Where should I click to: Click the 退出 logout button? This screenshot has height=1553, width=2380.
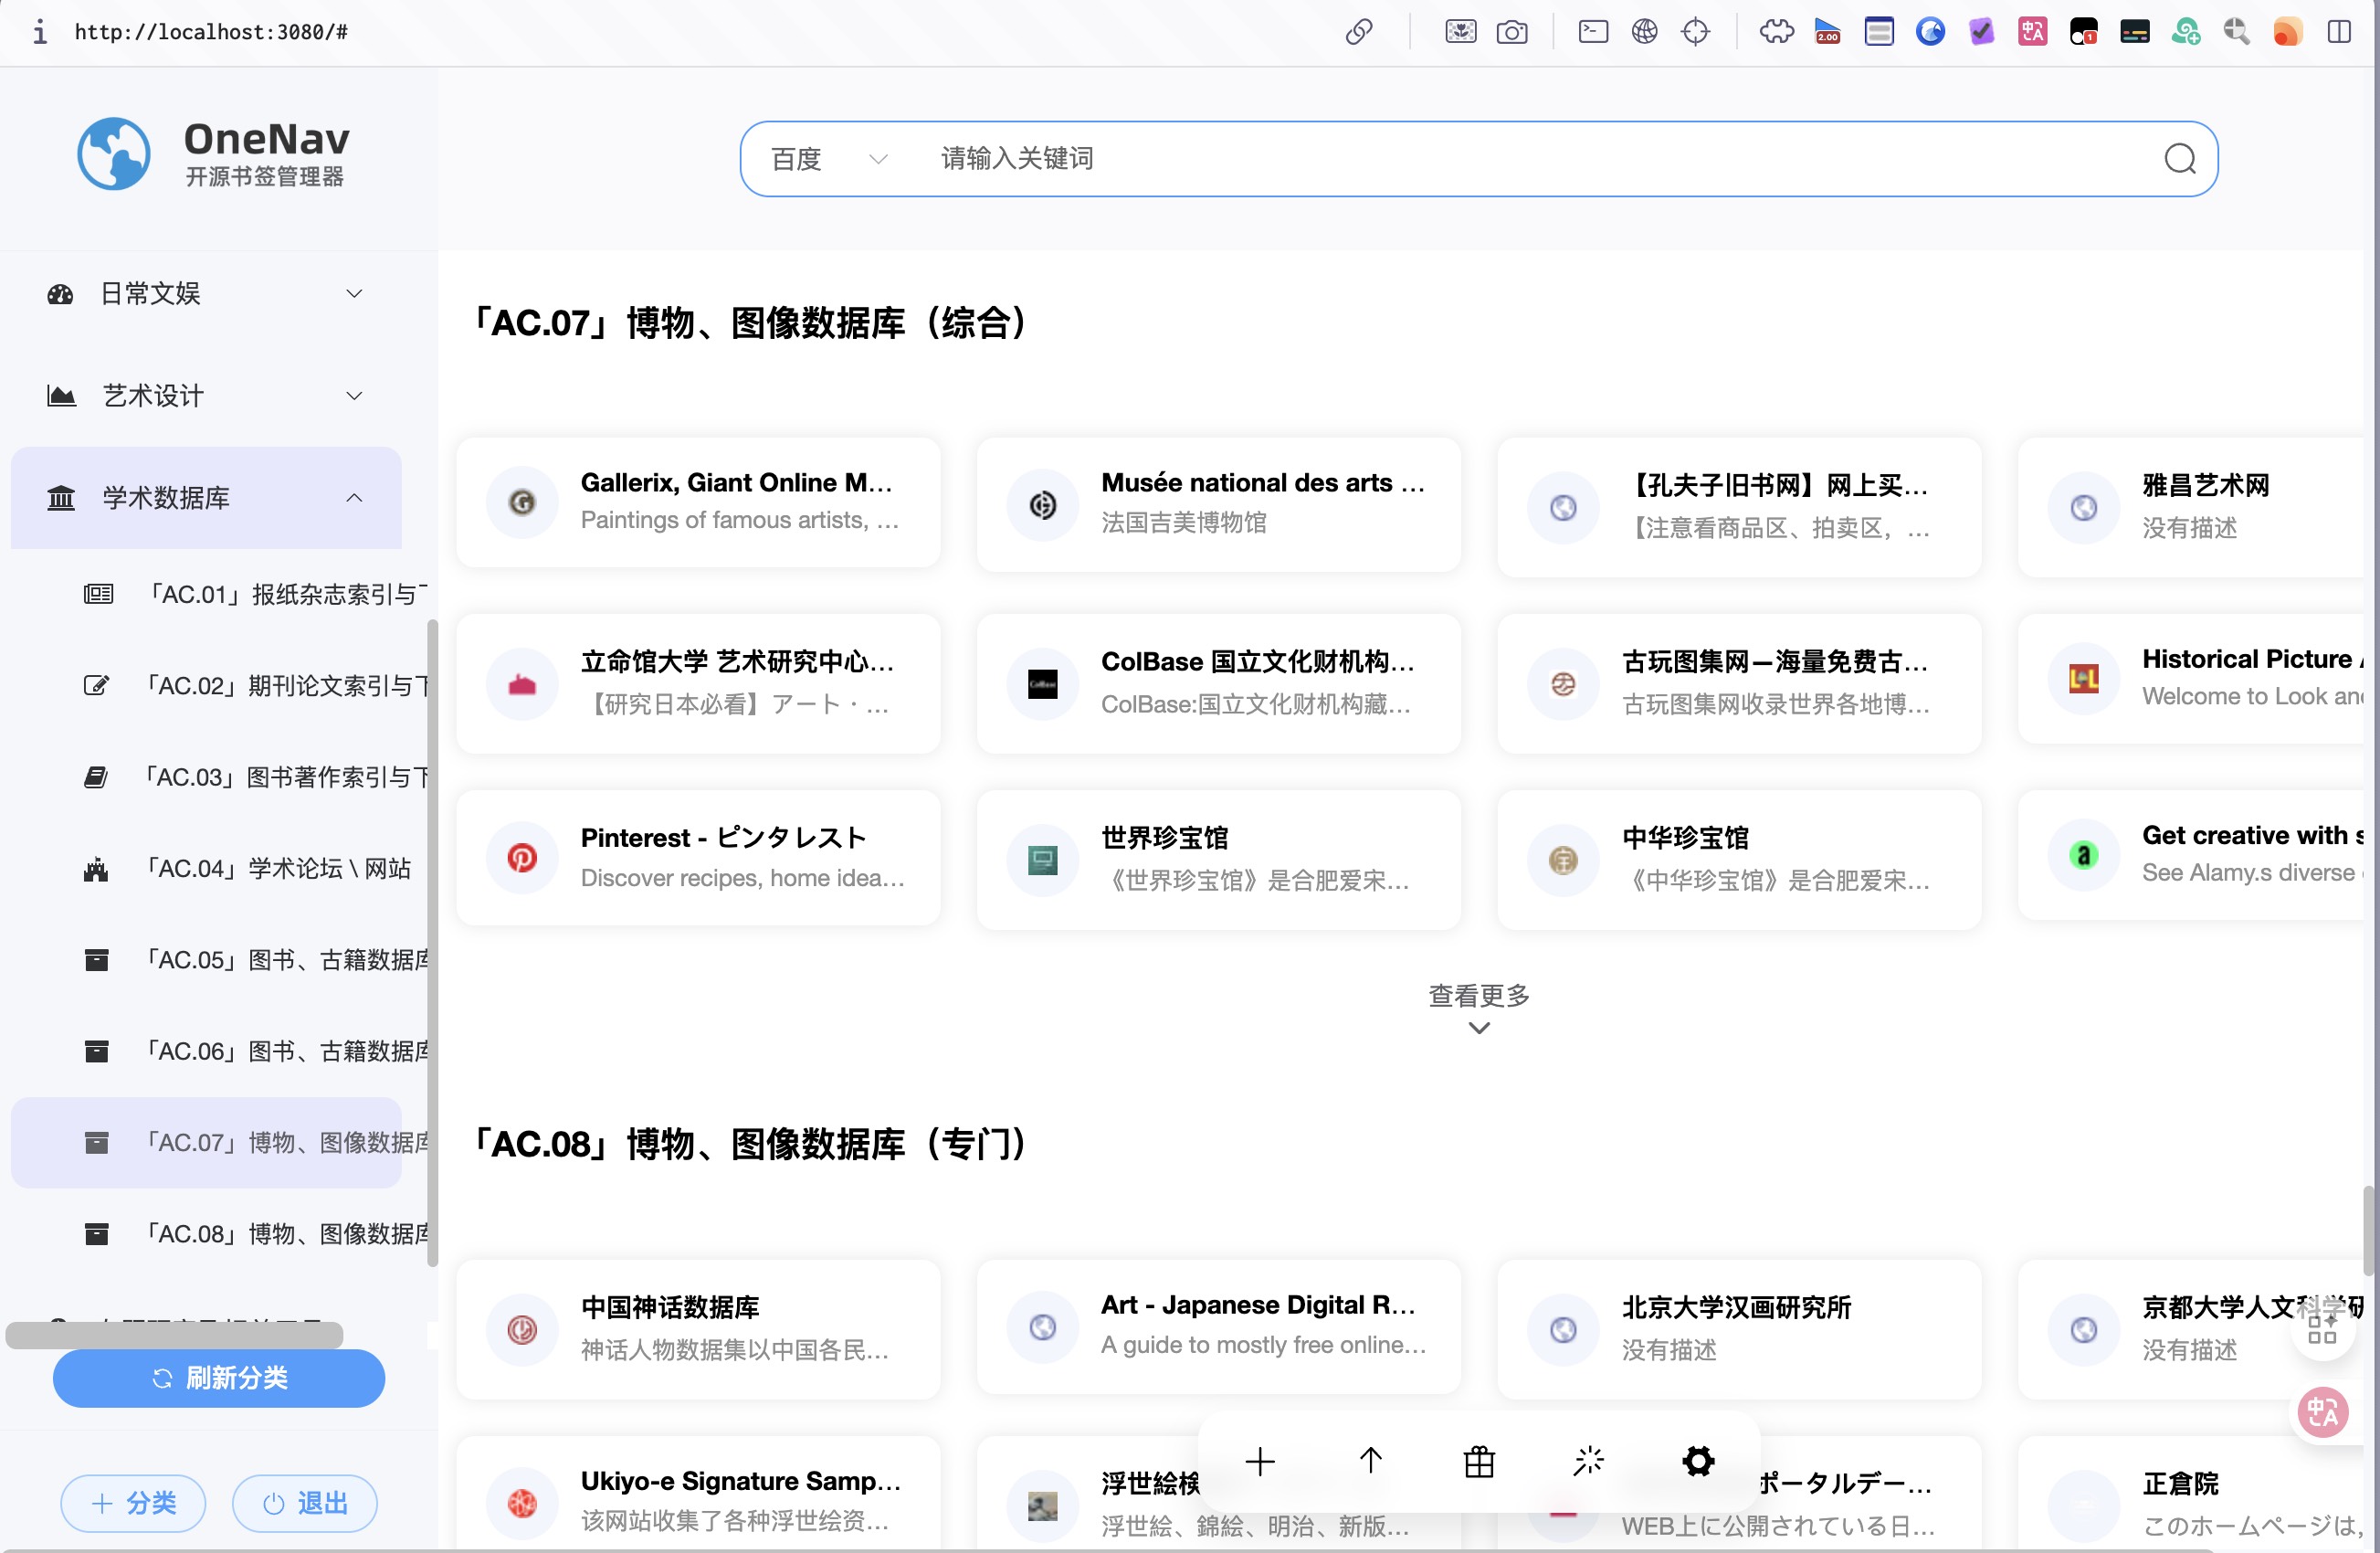(x=305, y=1502)
